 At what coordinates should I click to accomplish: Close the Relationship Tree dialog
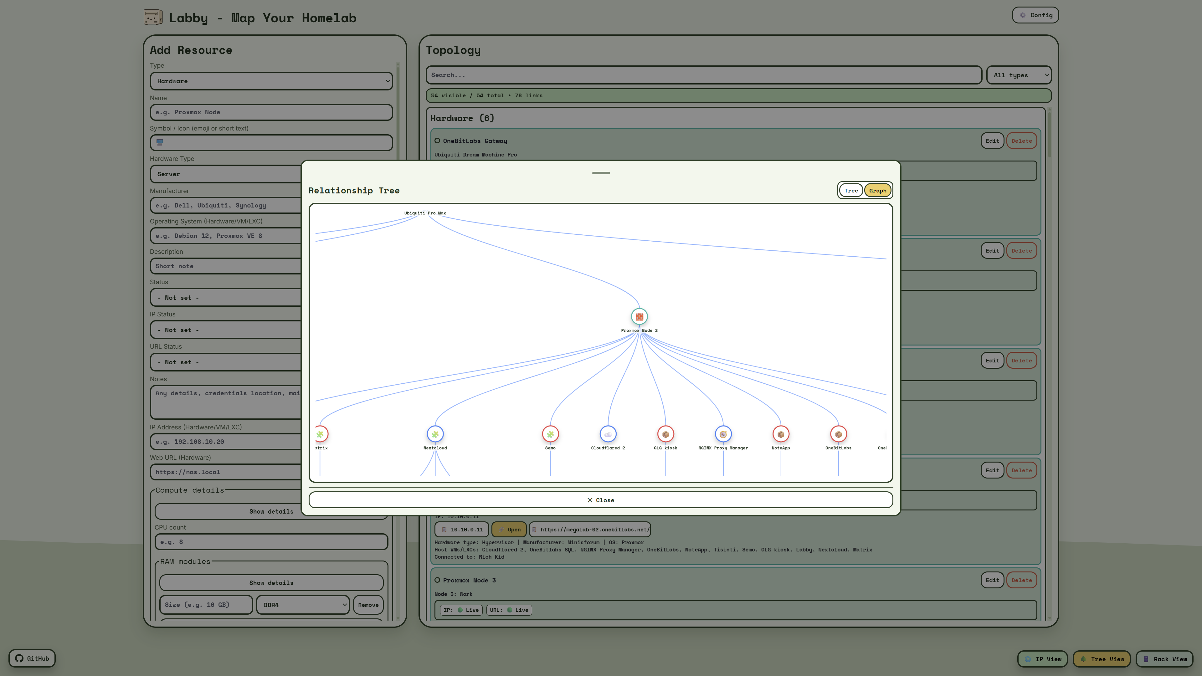pos(601,500)
